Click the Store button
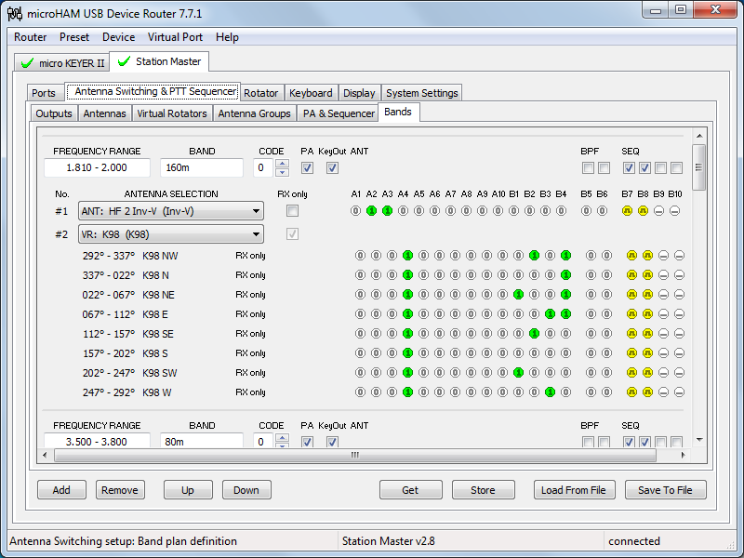 pyautogui.click(x=483, y=490)
